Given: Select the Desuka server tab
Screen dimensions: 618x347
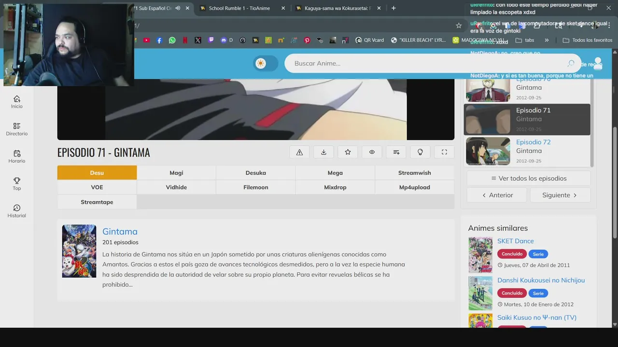Looking at the screenshot, I should (256, 173).
